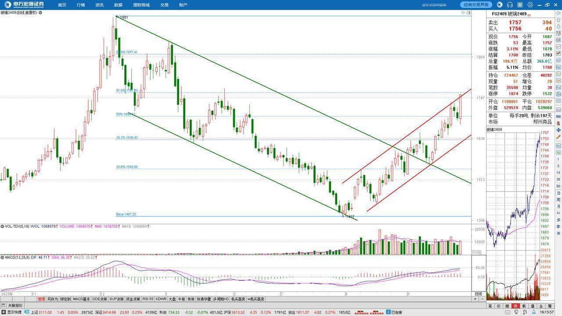Select the 联 tab under intraday chart

click(524, 306)
